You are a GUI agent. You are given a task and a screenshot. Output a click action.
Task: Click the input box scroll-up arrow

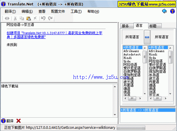(x=115, y=87)
